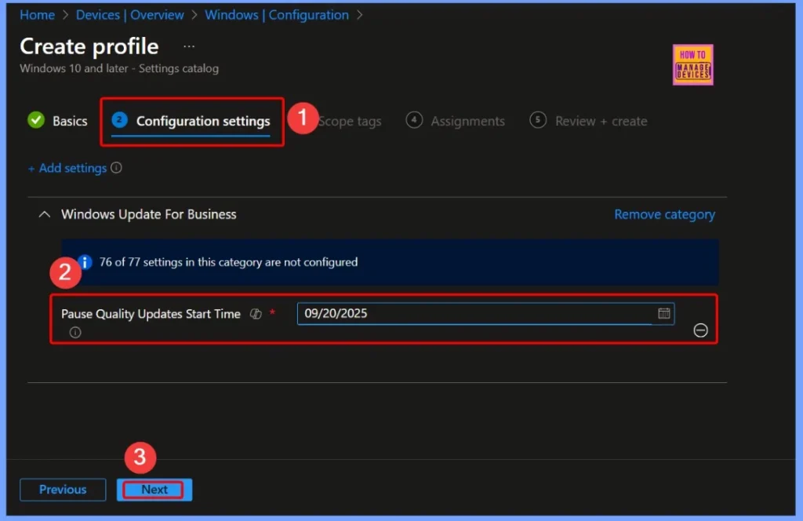The height and width of the screenshot is (521, 803).
Task: Go back with the Previous button
Action: pos(63,490)
